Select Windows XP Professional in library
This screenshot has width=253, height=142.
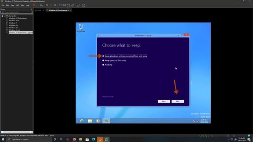click(17, 19)
